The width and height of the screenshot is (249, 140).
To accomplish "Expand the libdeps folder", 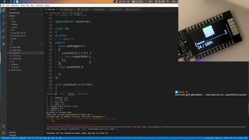I will (x=25, y=24).
